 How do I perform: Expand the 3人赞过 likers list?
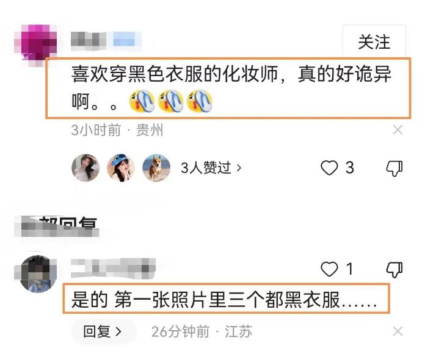point(211,168)
